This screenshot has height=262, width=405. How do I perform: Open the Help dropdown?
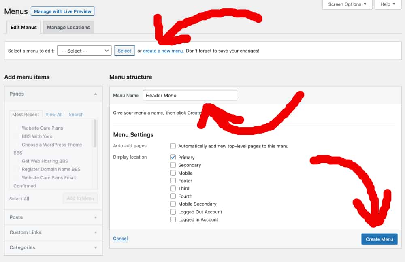387,4
